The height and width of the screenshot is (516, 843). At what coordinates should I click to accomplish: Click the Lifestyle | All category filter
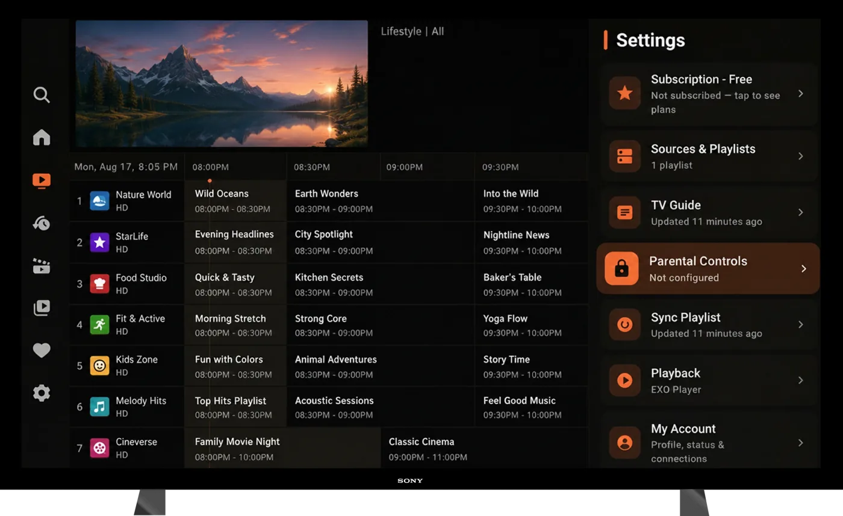[x=412, y=31]
